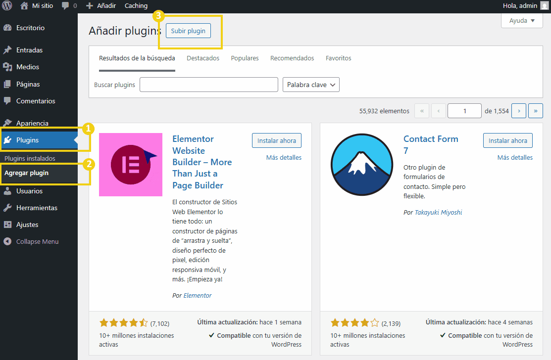Image resolution: width=551 pixels, height=360 pixels.
Task: Click the Subir plugin button
Action: point(188,31)
